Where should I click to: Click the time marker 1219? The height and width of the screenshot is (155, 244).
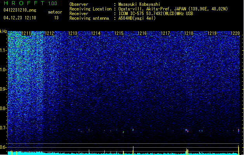tap(212, 33)
